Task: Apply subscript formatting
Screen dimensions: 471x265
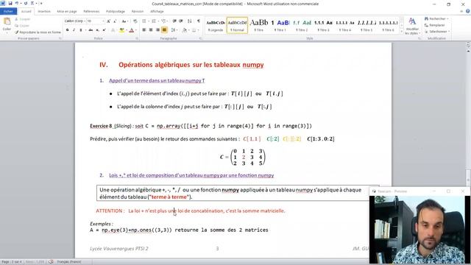Action: click(x=97, y=30)
